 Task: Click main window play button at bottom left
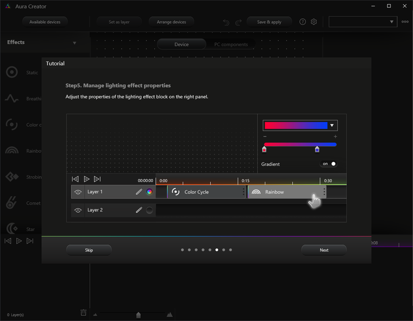tap(19, 241)
